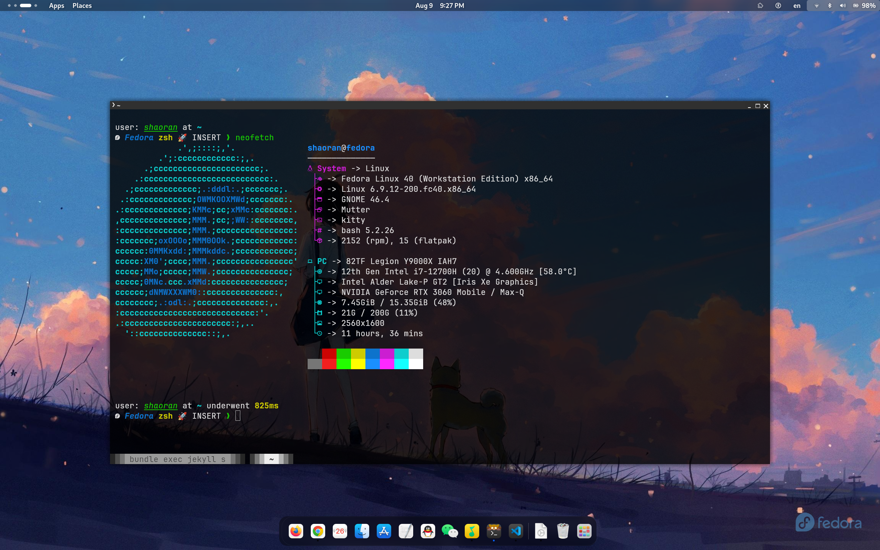
Task: Click '12th Gen Intel i7-12700H' CPU line
Action: click(459, 271)
